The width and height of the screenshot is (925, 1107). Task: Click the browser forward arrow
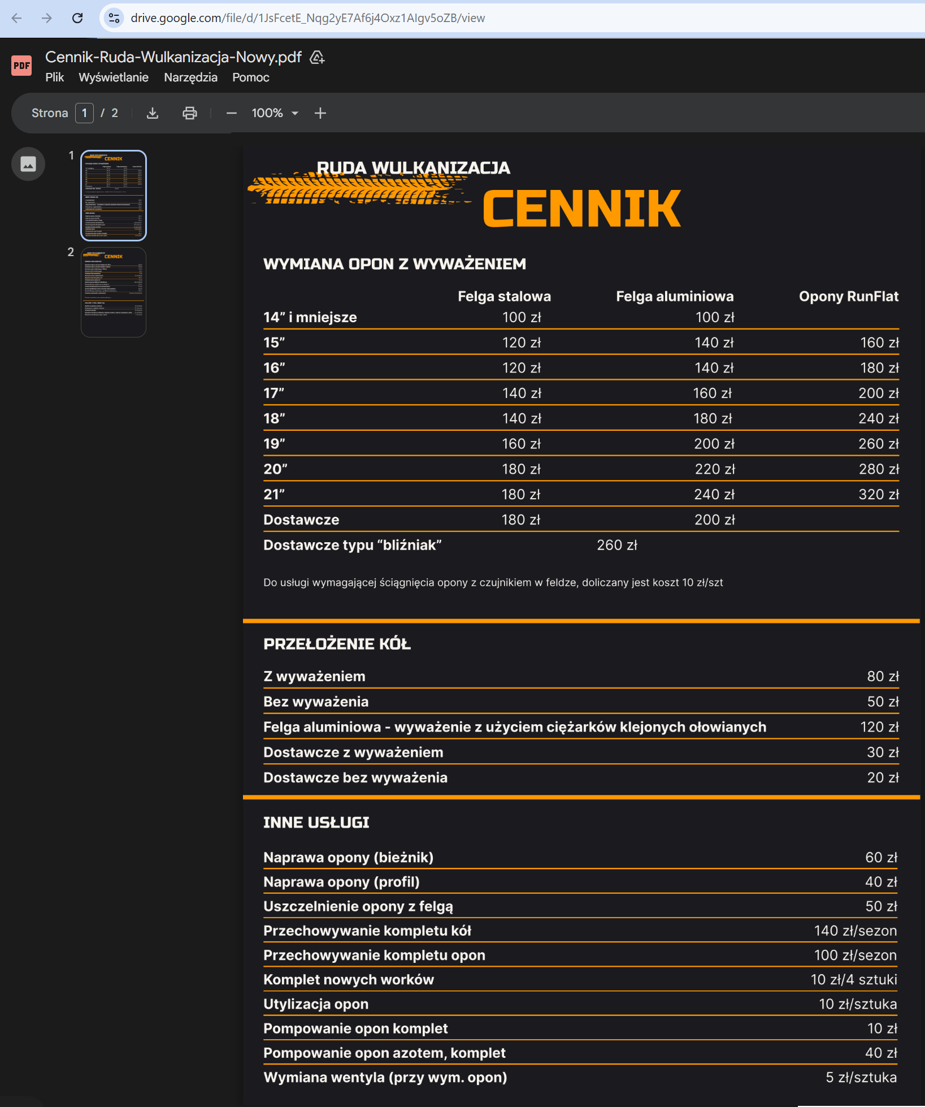pyautogui.click(x=47, y=18)
